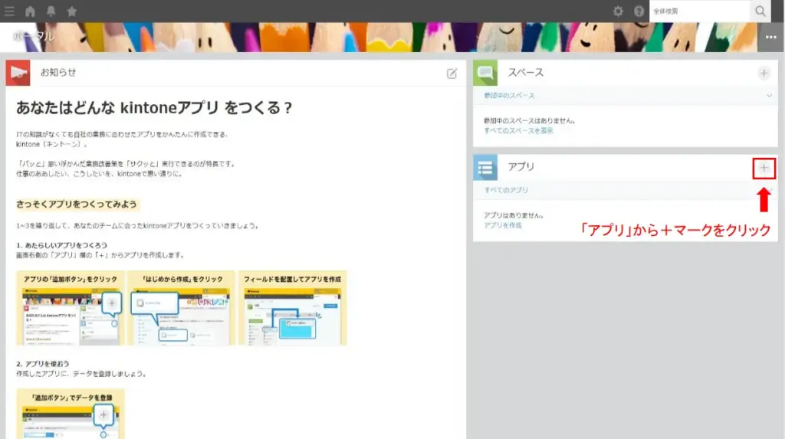Viewport: 785px width, 439px height.
Task: Click the red megaphone お知らせ icon
Action: point(18,73)
